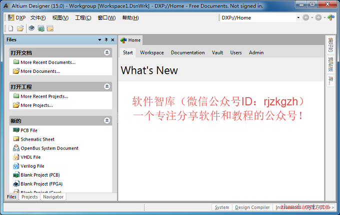
Task: Click the navigate forward arrow icon
Action: tap(318, 17)
